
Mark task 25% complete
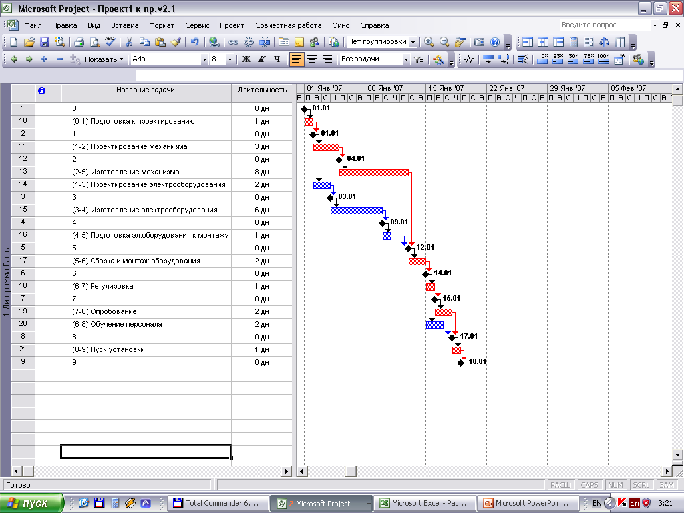point(558,59)
